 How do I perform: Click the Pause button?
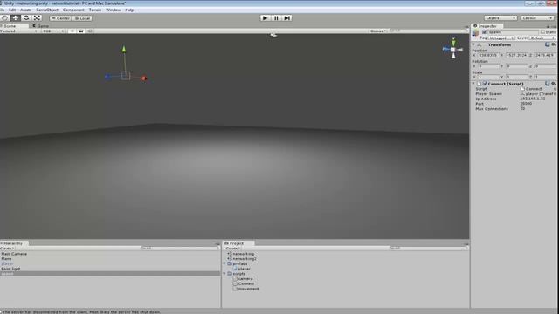click(276, 17)
